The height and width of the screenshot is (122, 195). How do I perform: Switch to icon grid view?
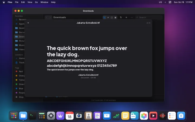click(x=105, y=17)
